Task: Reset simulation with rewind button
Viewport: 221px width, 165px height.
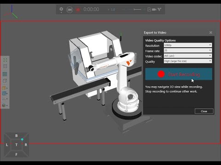Action: [x=70, y=10]
